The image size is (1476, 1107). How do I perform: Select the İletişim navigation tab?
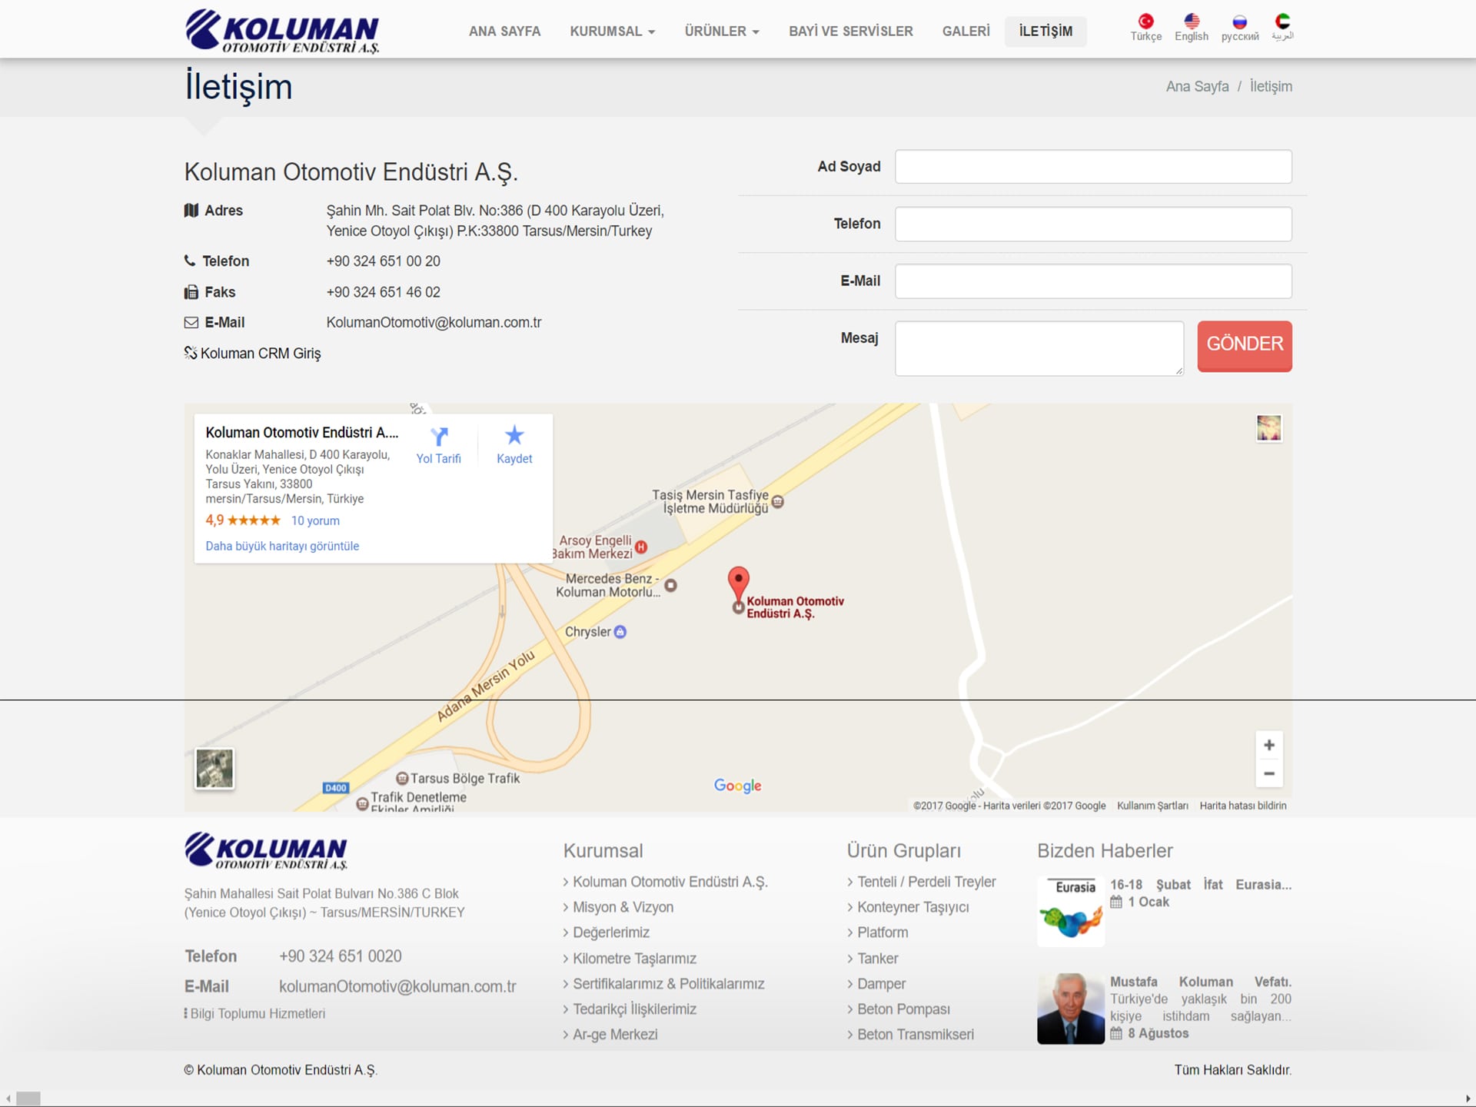tap(1045, 32)
